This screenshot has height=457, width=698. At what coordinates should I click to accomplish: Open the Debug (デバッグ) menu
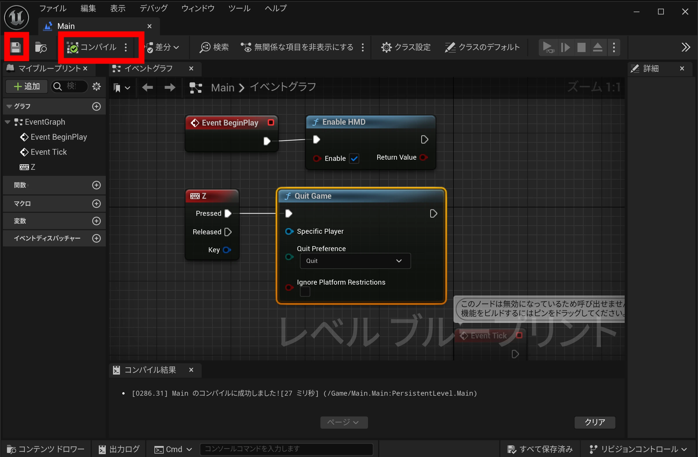[153, 8]
